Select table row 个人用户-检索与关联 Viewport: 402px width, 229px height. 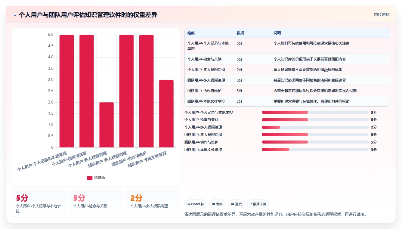(x=287, y=59)
